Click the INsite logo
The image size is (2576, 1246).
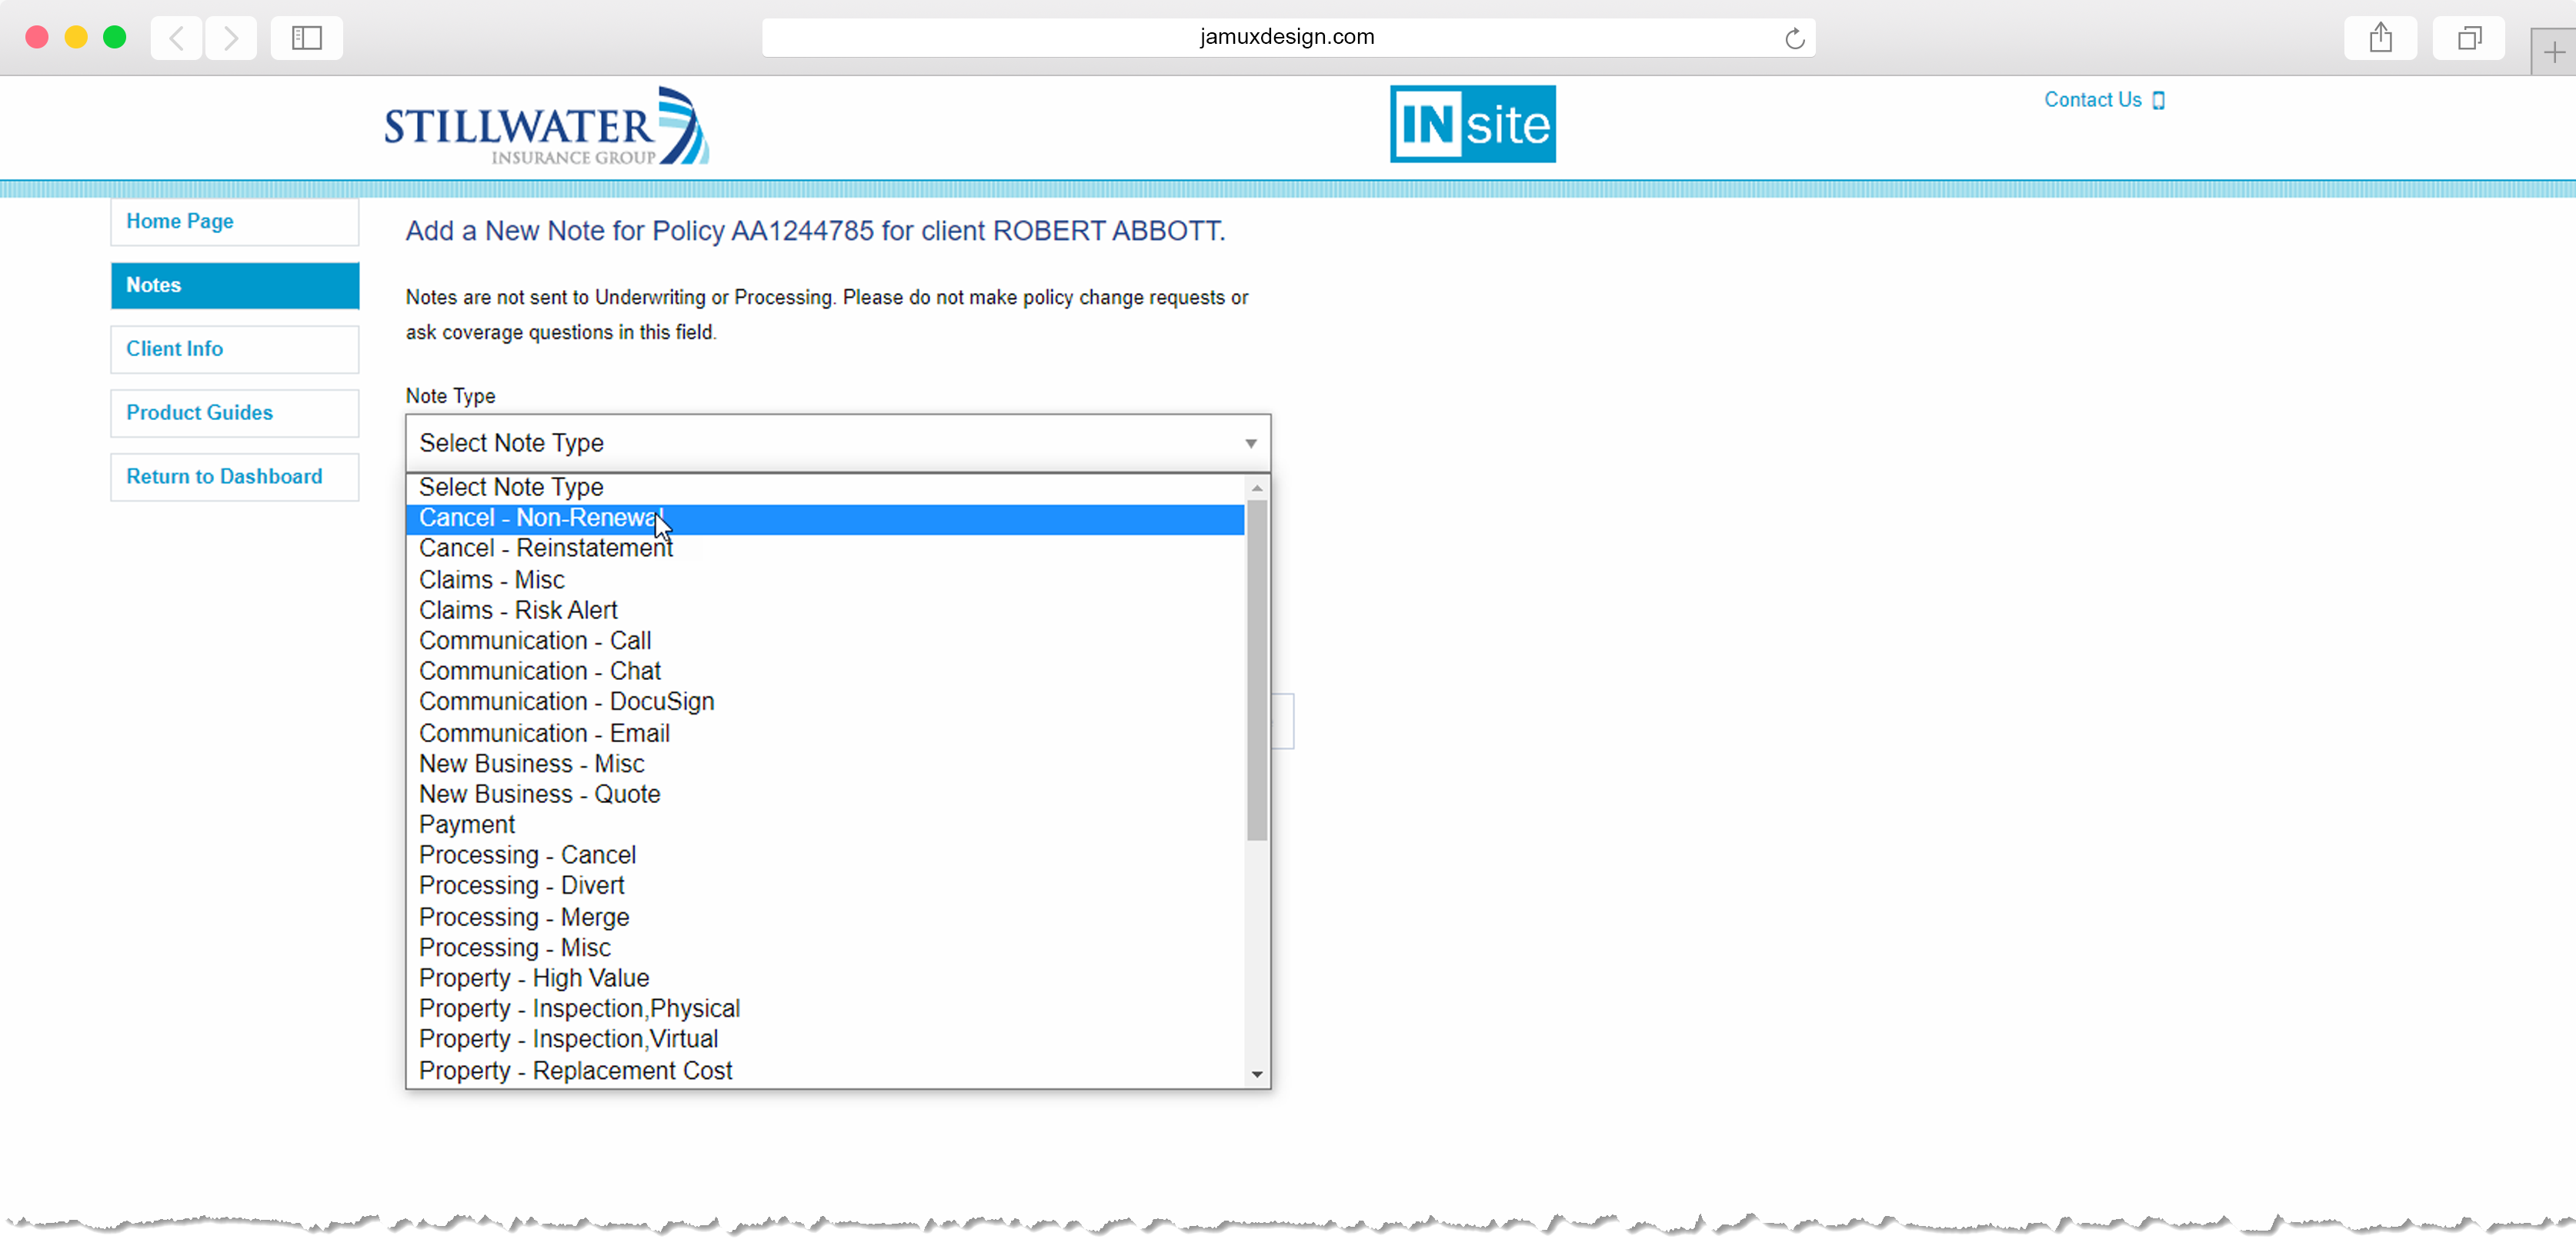(x=1472, y=124)
